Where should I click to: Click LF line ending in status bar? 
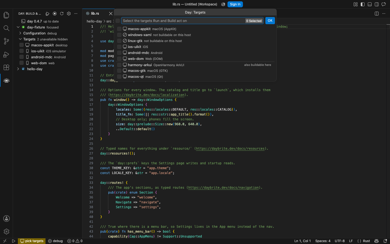coord(351,241)
